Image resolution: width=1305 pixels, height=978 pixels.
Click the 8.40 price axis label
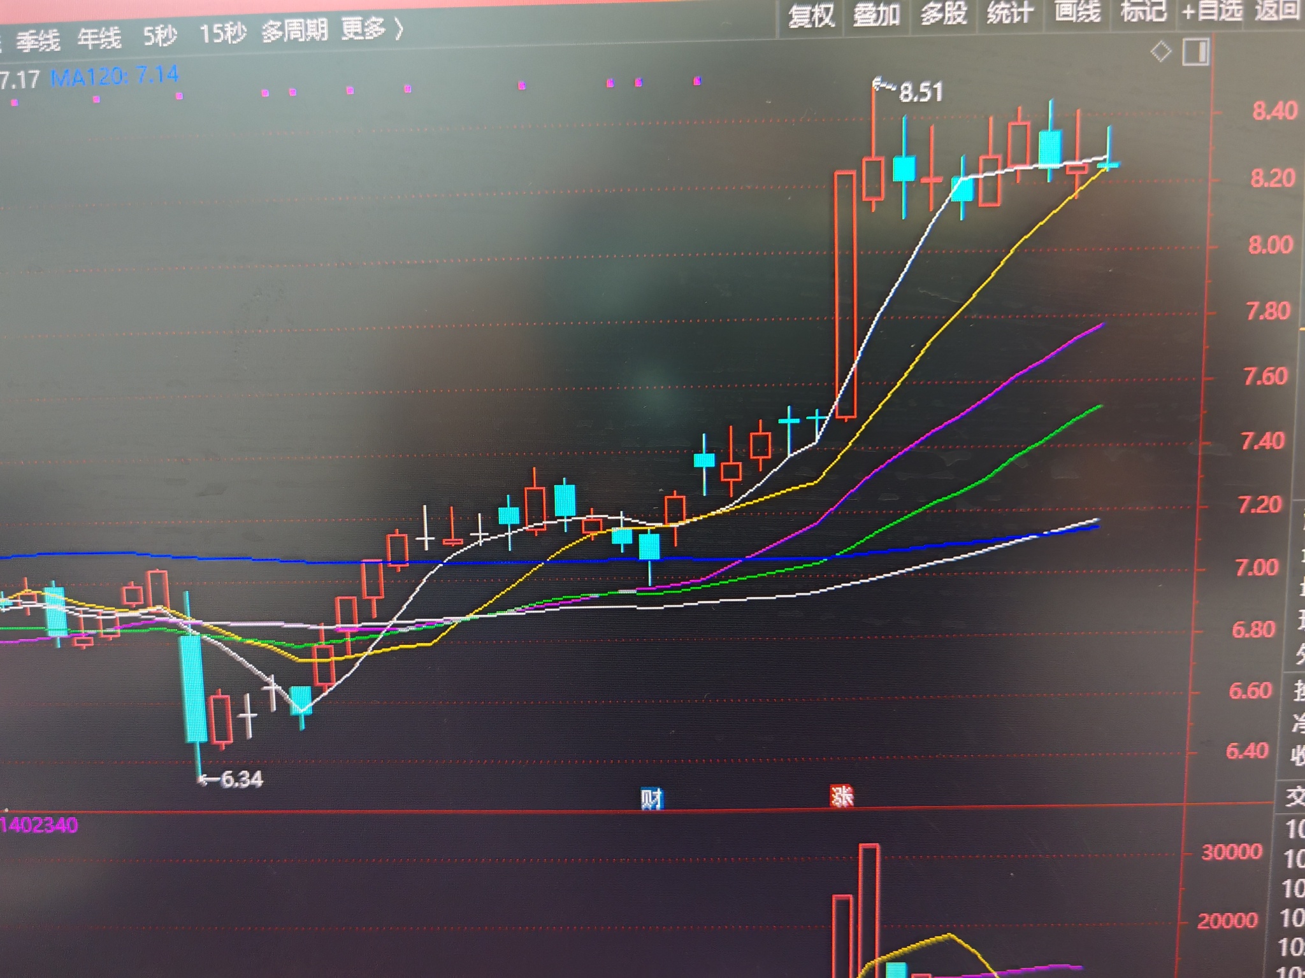pos(1274,111)
